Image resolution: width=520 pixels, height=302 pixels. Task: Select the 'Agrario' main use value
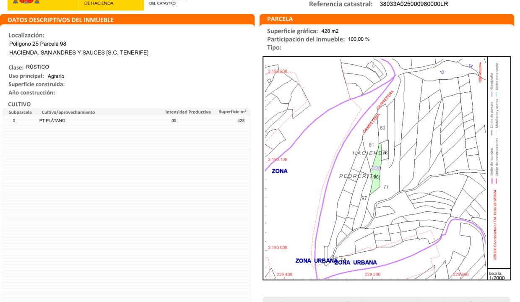(56, 76)
